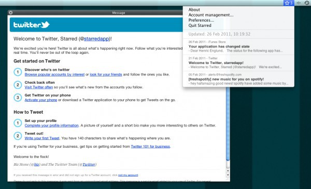Click the dotted menu bar icon beside Starred
The width and height of the screenshot is (311, 189).
pos(299,3)
